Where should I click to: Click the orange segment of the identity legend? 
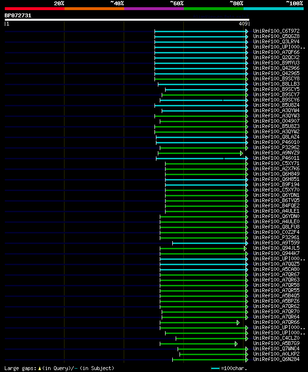pyautogui.click(x=94, y=9)
